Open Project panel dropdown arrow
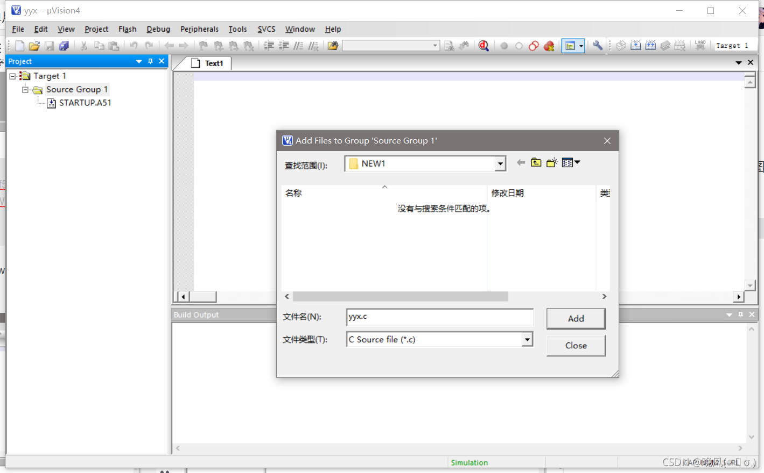The width and height of the screenshot is (764, 473). (139, 61)
